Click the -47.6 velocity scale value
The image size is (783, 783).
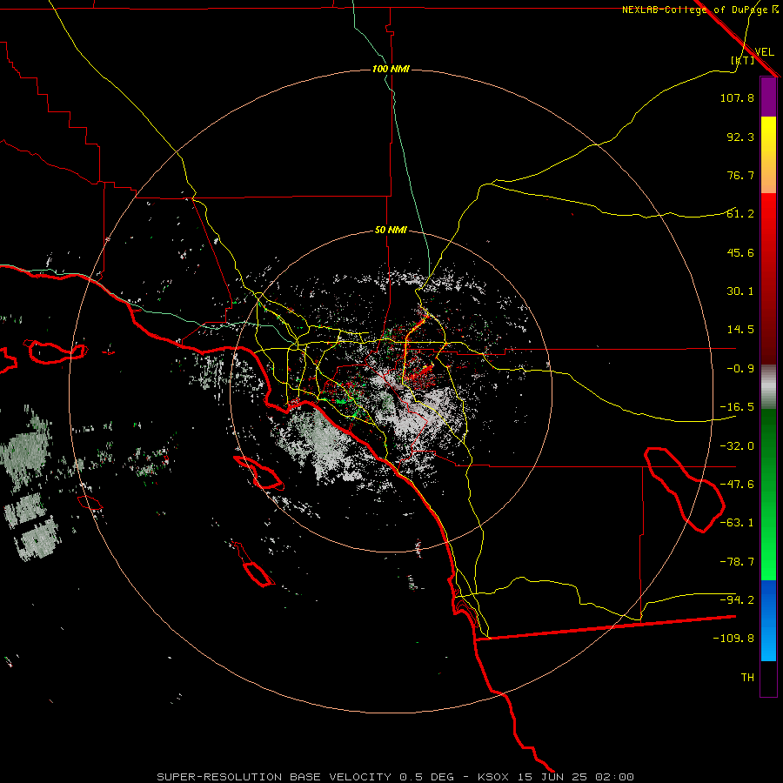pos(737,485)
